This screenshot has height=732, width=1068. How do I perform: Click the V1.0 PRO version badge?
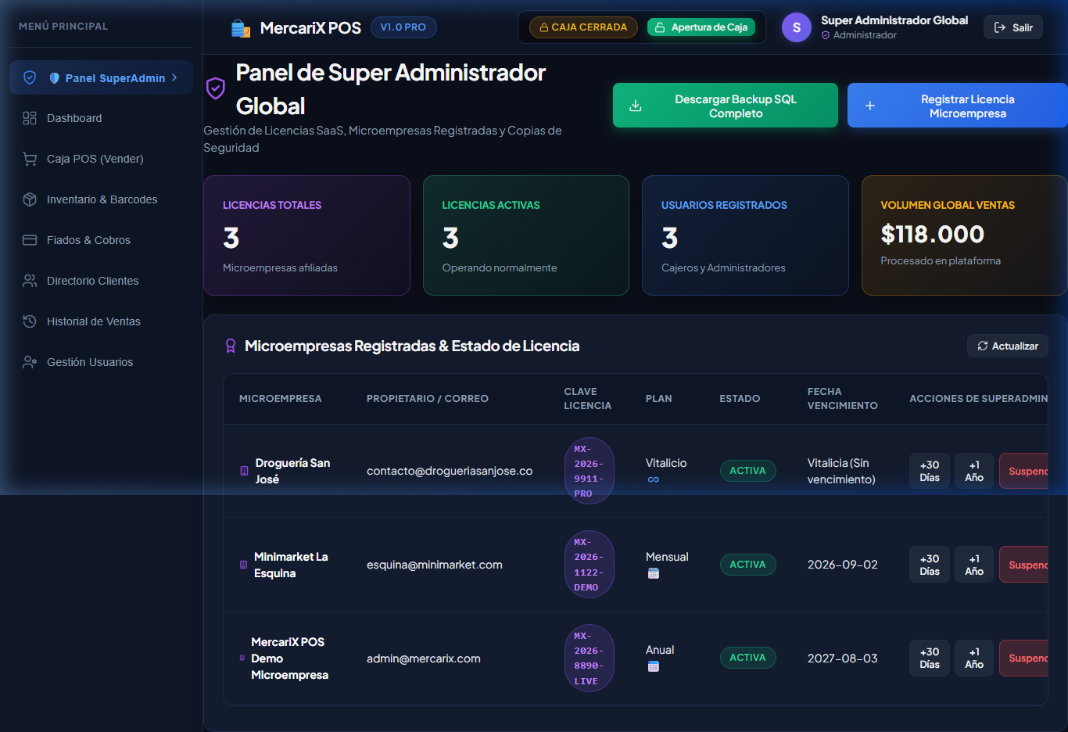403,27
